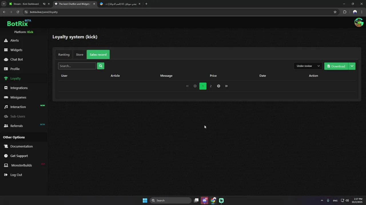Show hidden system tray icons chevron
The image size is (366, 205).
[x=322, y=200]
